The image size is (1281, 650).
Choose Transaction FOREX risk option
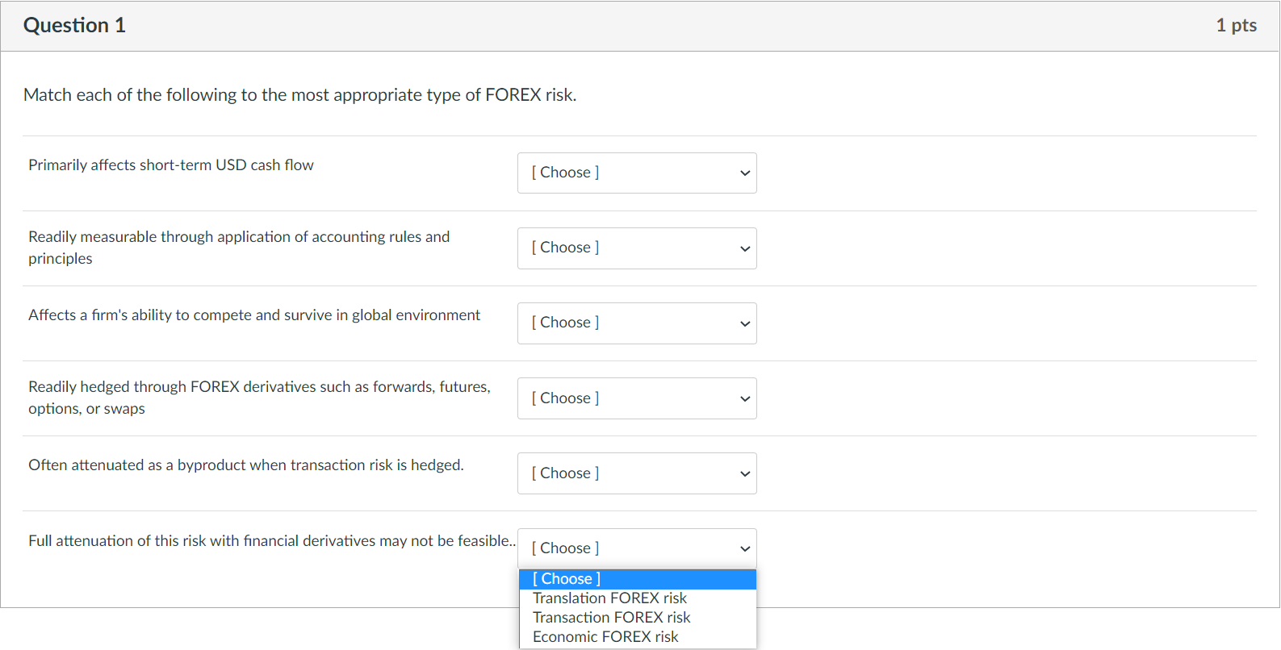(x=638, y=618)
